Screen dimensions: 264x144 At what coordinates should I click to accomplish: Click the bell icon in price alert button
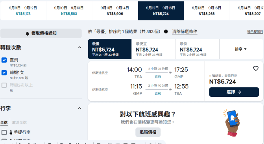click(x=28, y=33)
